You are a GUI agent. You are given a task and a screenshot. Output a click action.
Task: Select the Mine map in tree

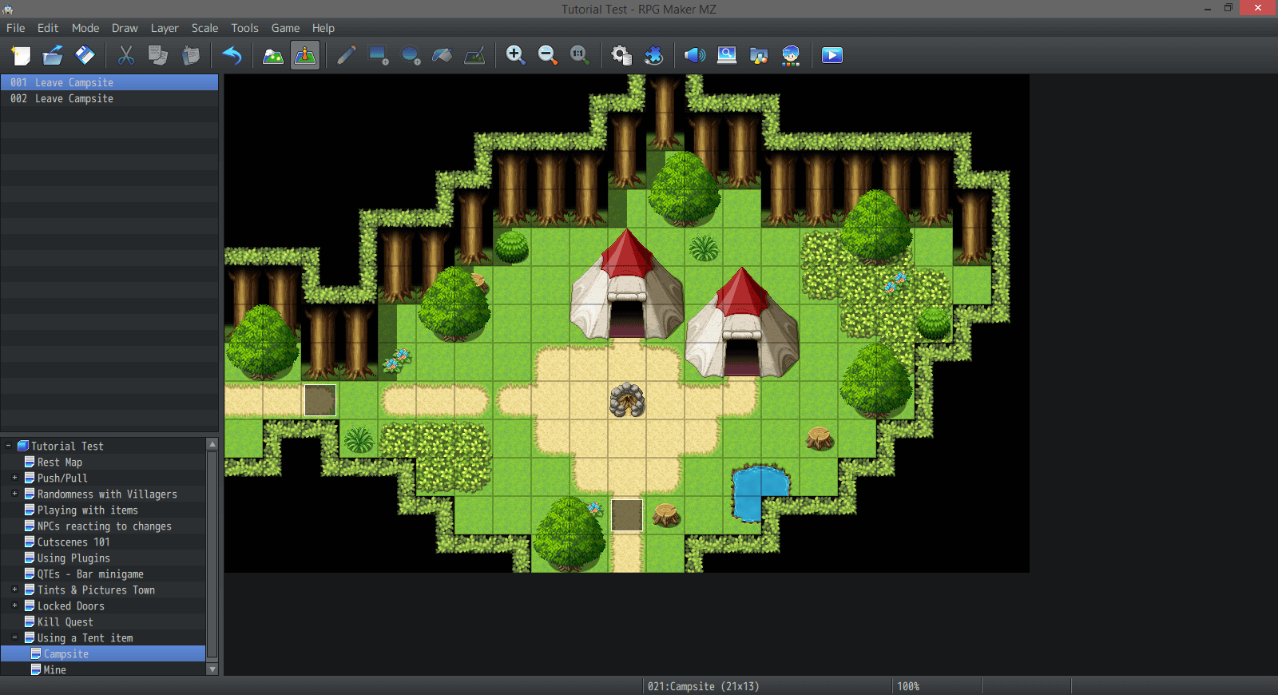[55, 669]
